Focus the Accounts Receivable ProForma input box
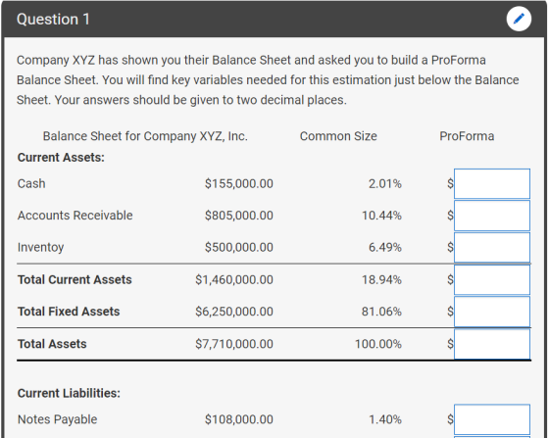The image size is (549, 438). point(492,216)
